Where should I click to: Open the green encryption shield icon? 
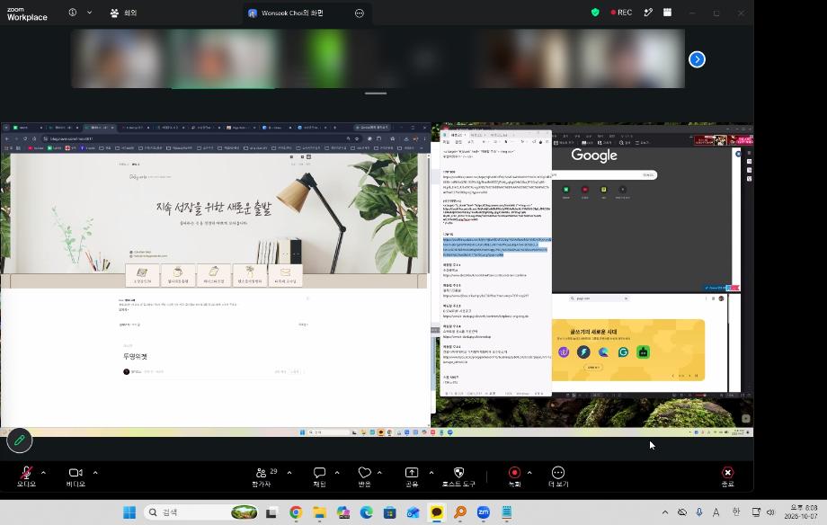(595, 12)
